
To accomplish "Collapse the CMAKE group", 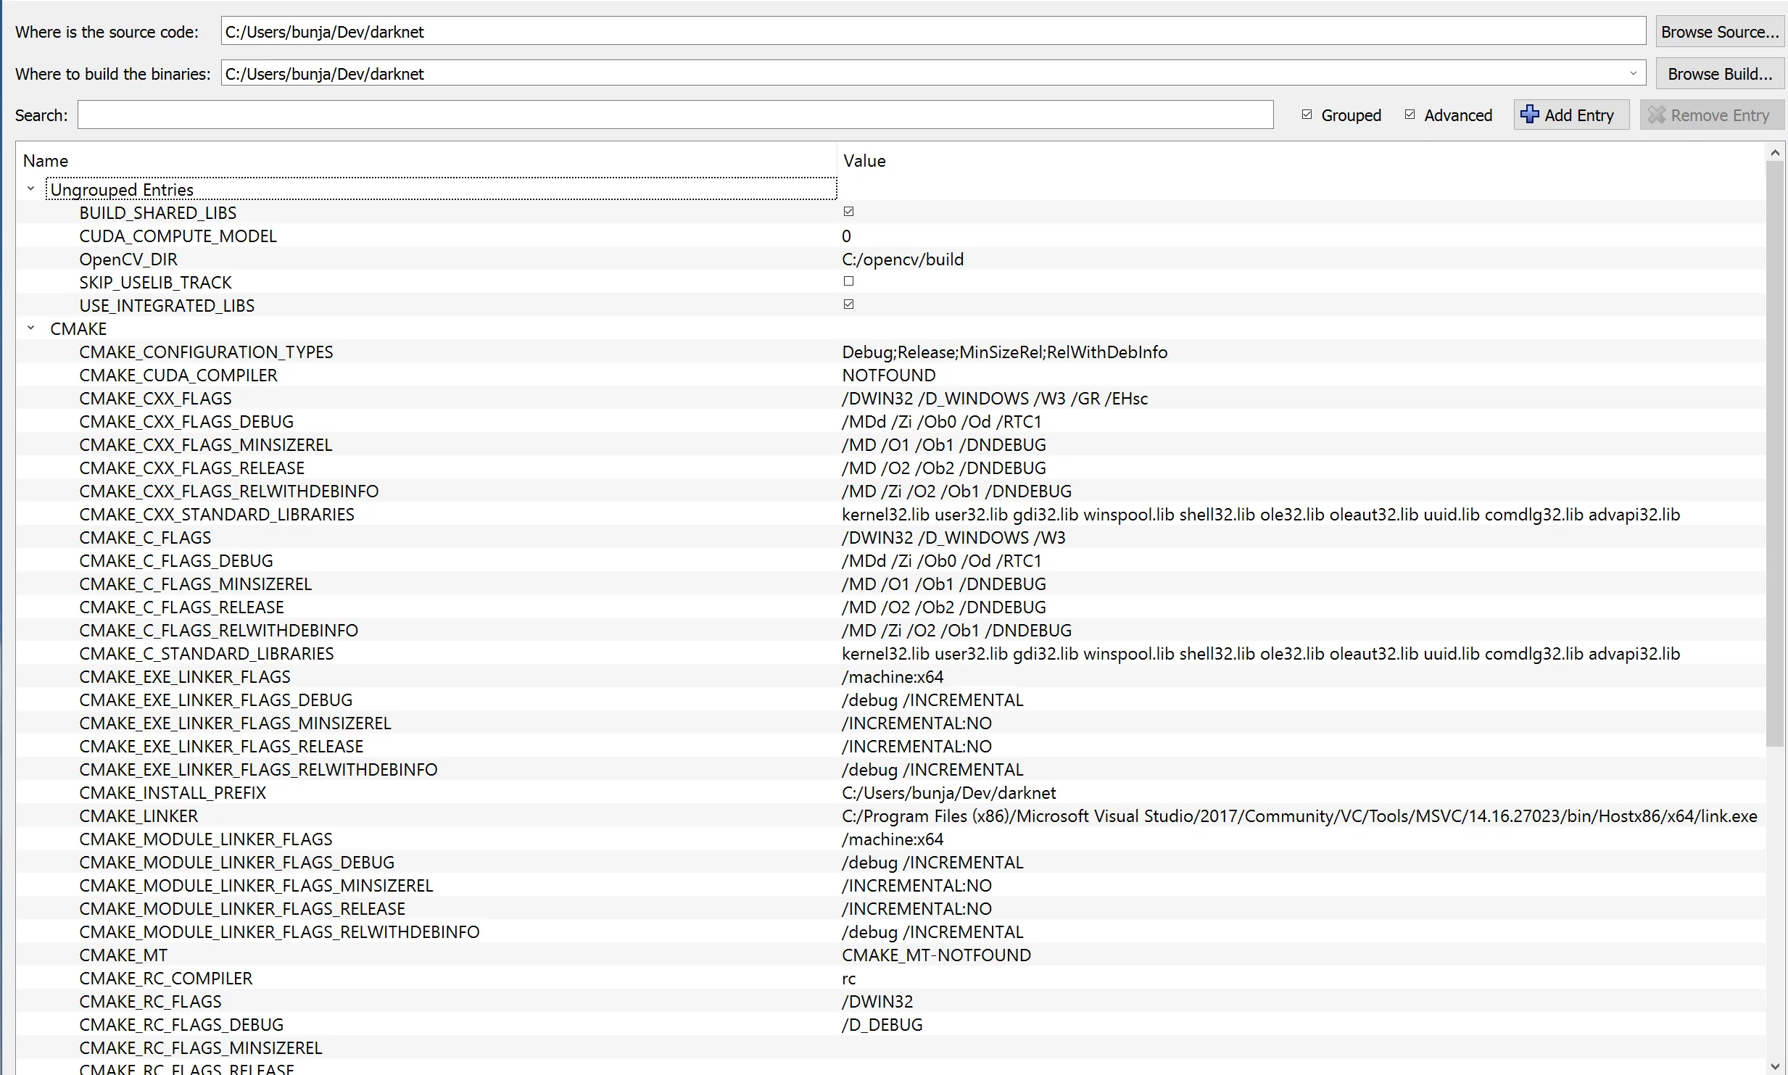I will coord(30,328).
